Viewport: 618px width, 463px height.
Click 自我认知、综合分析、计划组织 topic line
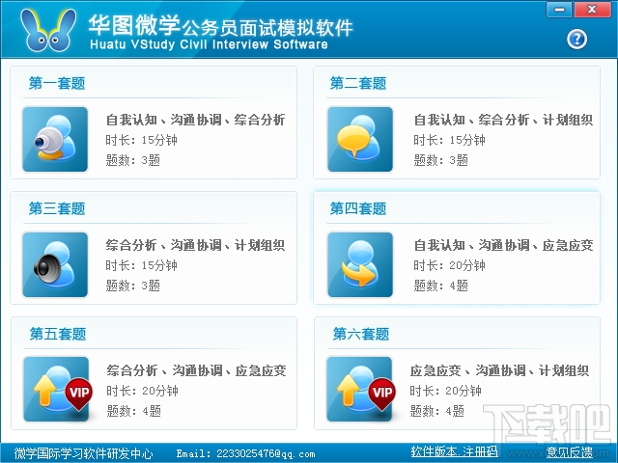[x=503, y=120]
